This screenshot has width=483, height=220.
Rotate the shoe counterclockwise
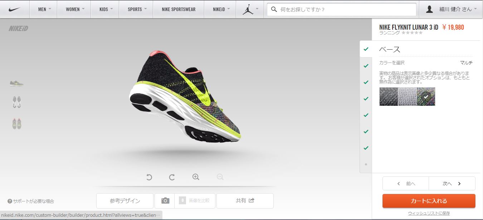point(149,177)
